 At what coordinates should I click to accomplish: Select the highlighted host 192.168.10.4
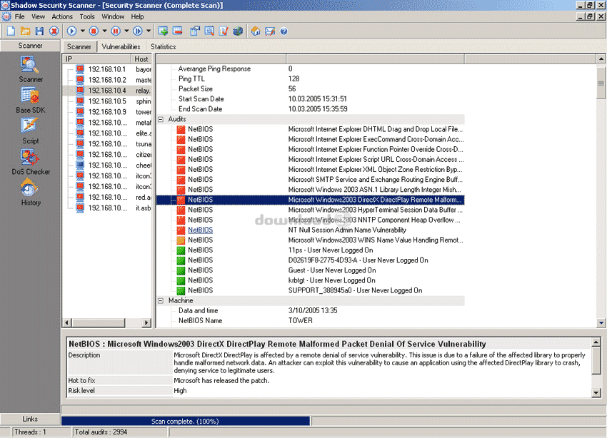coord(107,91)
